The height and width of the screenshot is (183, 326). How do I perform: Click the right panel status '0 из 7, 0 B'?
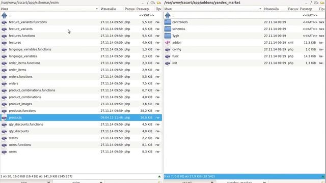189,176
